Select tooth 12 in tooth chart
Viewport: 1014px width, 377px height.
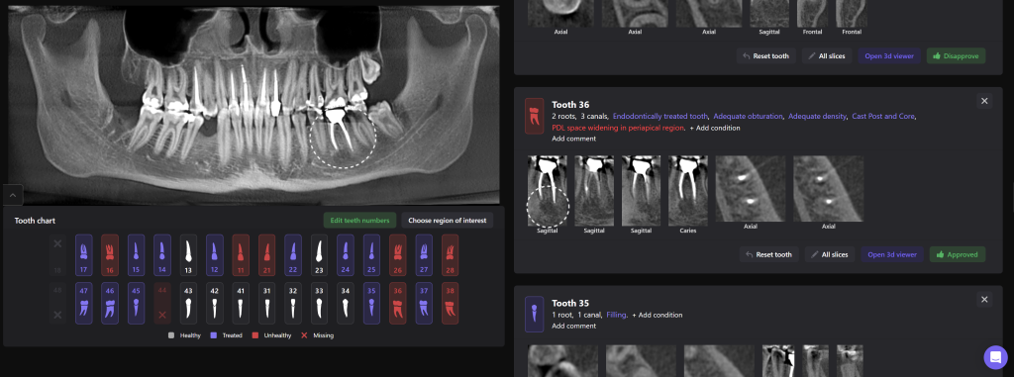pos(215,255)
